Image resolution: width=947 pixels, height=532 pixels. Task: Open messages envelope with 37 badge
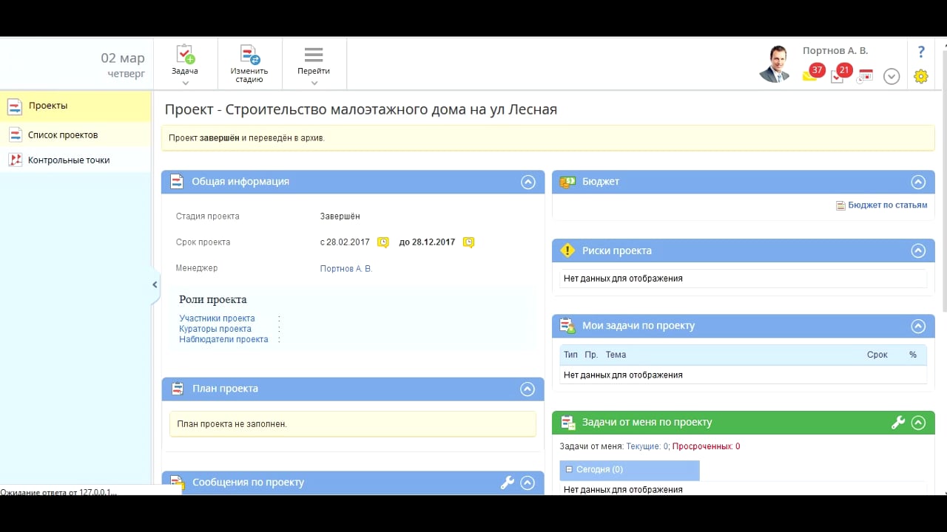[813, 73]
